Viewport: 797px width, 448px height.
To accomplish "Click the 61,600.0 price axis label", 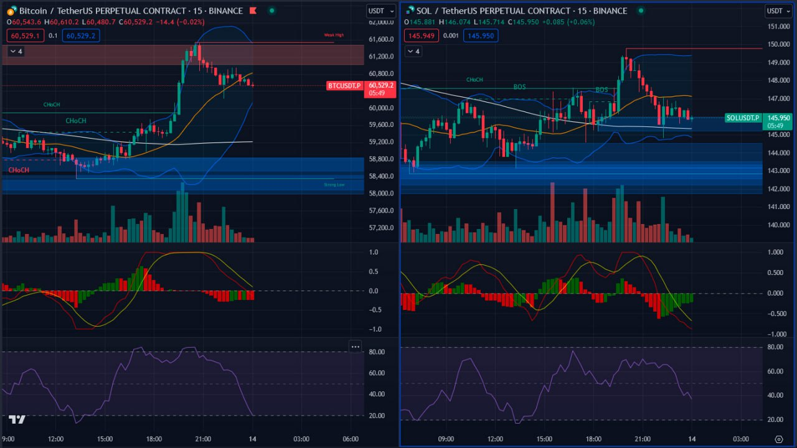I will 381,39.
